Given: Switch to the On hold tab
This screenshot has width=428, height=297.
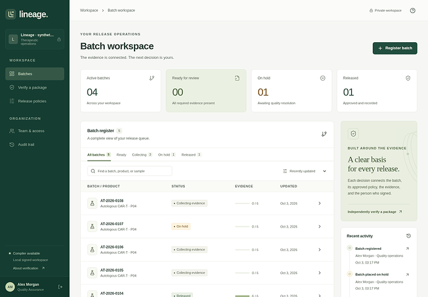Looking at the screenshot, I should [x=167, y=155].
